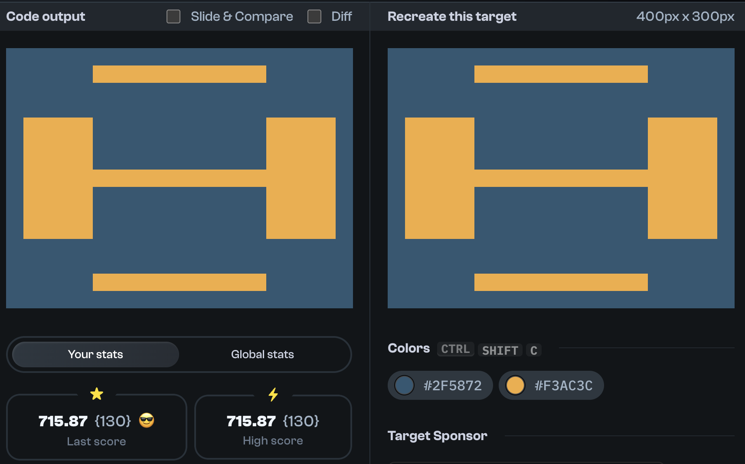Screen dimensions: 745x464
Task: Click the Slide & Compare label text
Action: pyautogui.click(x=242, y=16)
